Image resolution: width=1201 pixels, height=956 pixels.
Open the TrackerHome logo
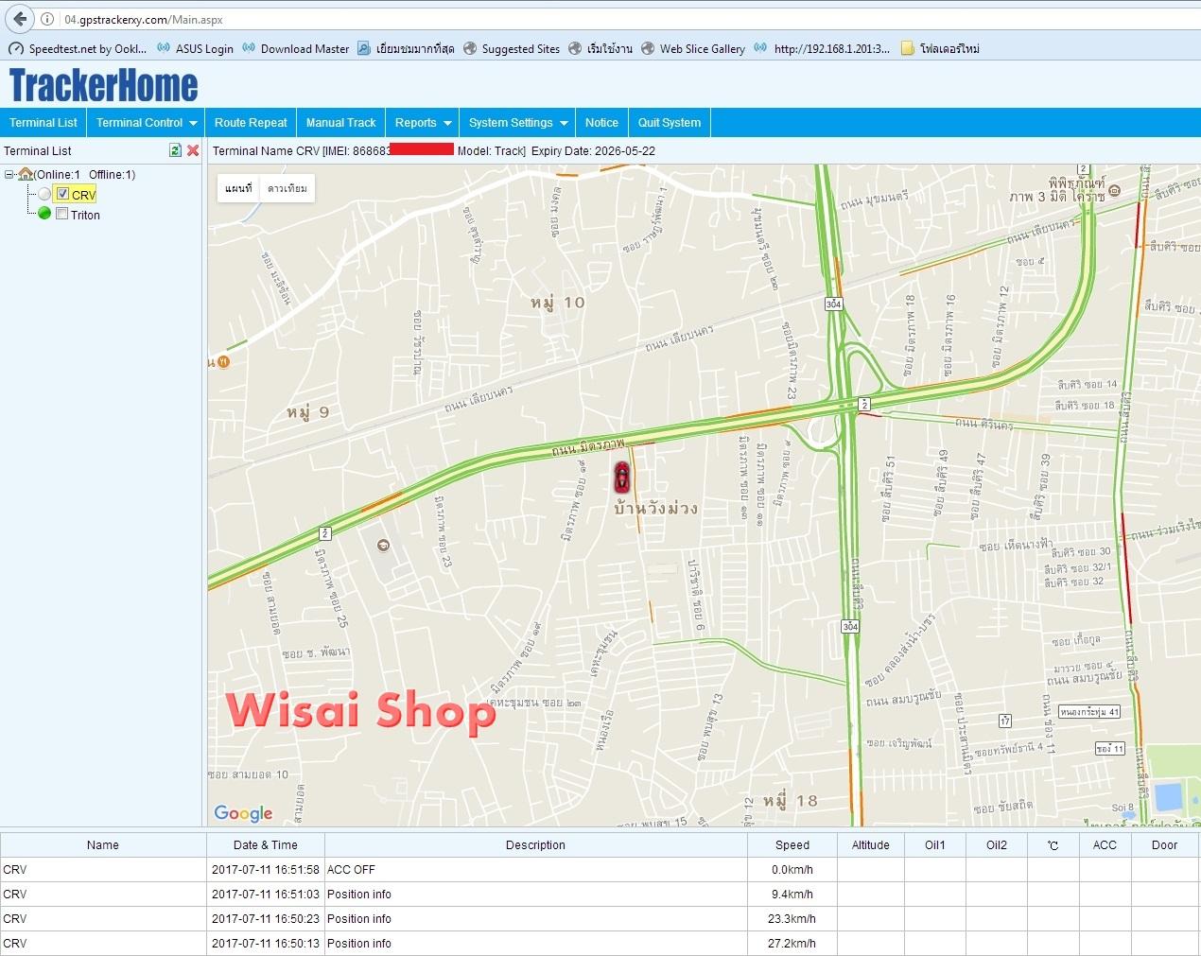(104, 85)
